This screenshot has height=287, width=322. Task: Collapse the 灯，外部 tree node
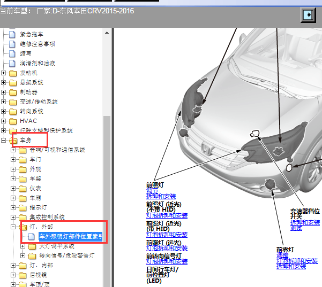pos(13,227)
